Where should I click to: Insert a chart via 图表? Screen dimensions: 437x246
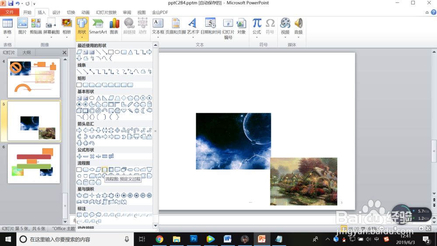point(114,26)
